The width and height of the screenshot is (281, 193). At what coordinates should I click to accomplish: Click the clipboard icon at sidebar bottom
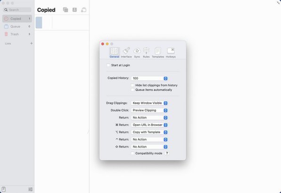click(4, 189)
